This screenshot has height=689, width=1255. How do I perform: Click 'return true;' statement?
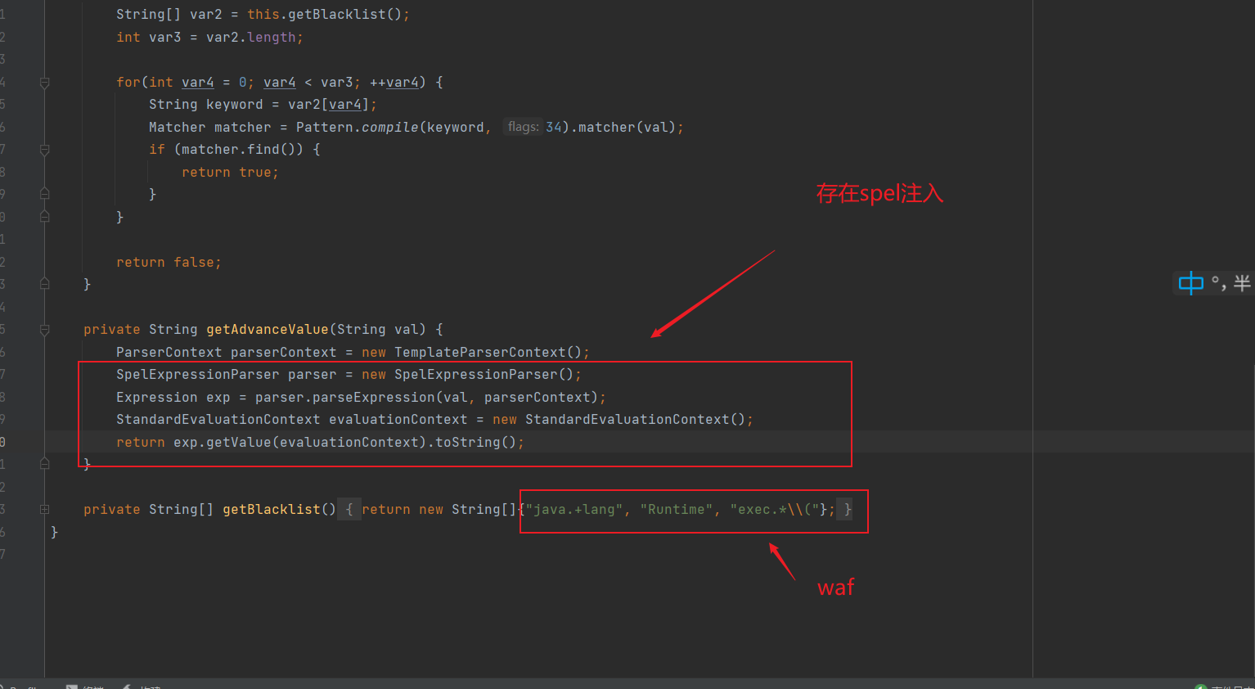231,172
